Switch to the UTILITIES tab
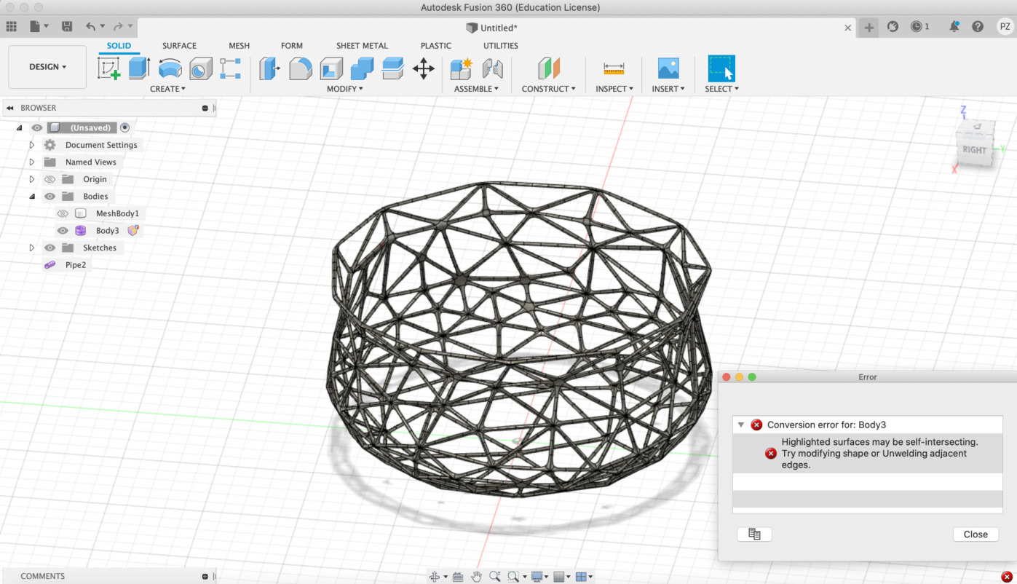The width and height of the screenshot is (1017, 584). click(x=501, y=45)
